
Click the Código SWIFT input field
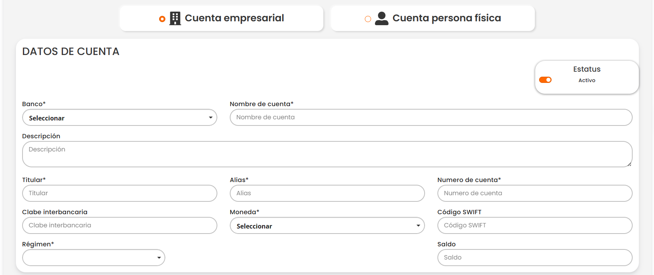534,225
